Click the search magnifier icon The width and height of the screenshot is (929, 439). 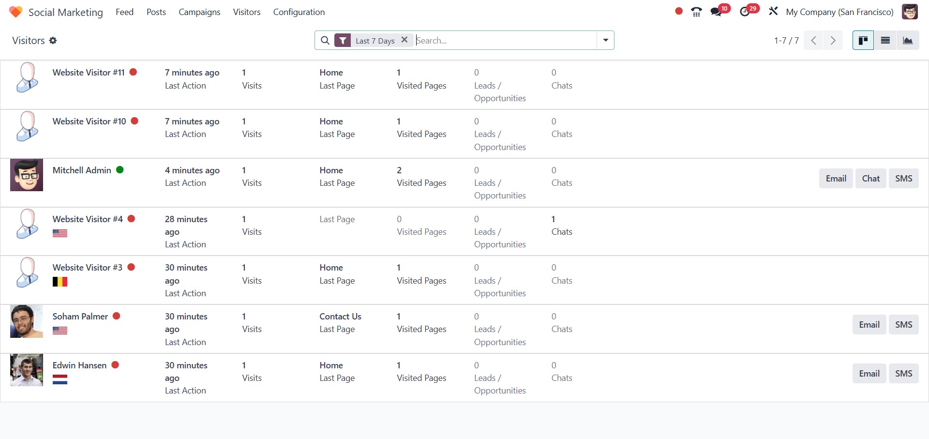pos(325,41)
